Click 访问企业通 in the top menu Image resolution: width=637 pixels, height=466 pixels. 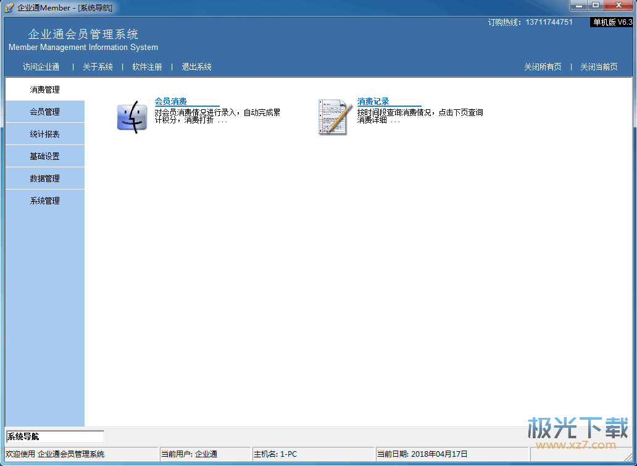pos(41,67)
